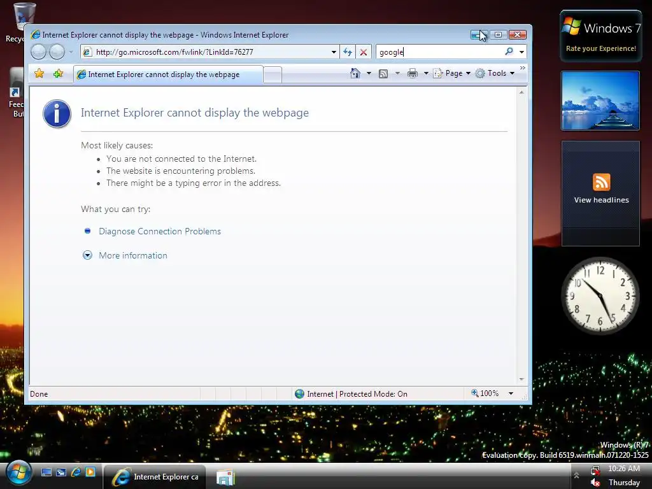This screenshot has height=489, width=652.
Task: Expand the Print options dropdown arrow
Action: 426,73
